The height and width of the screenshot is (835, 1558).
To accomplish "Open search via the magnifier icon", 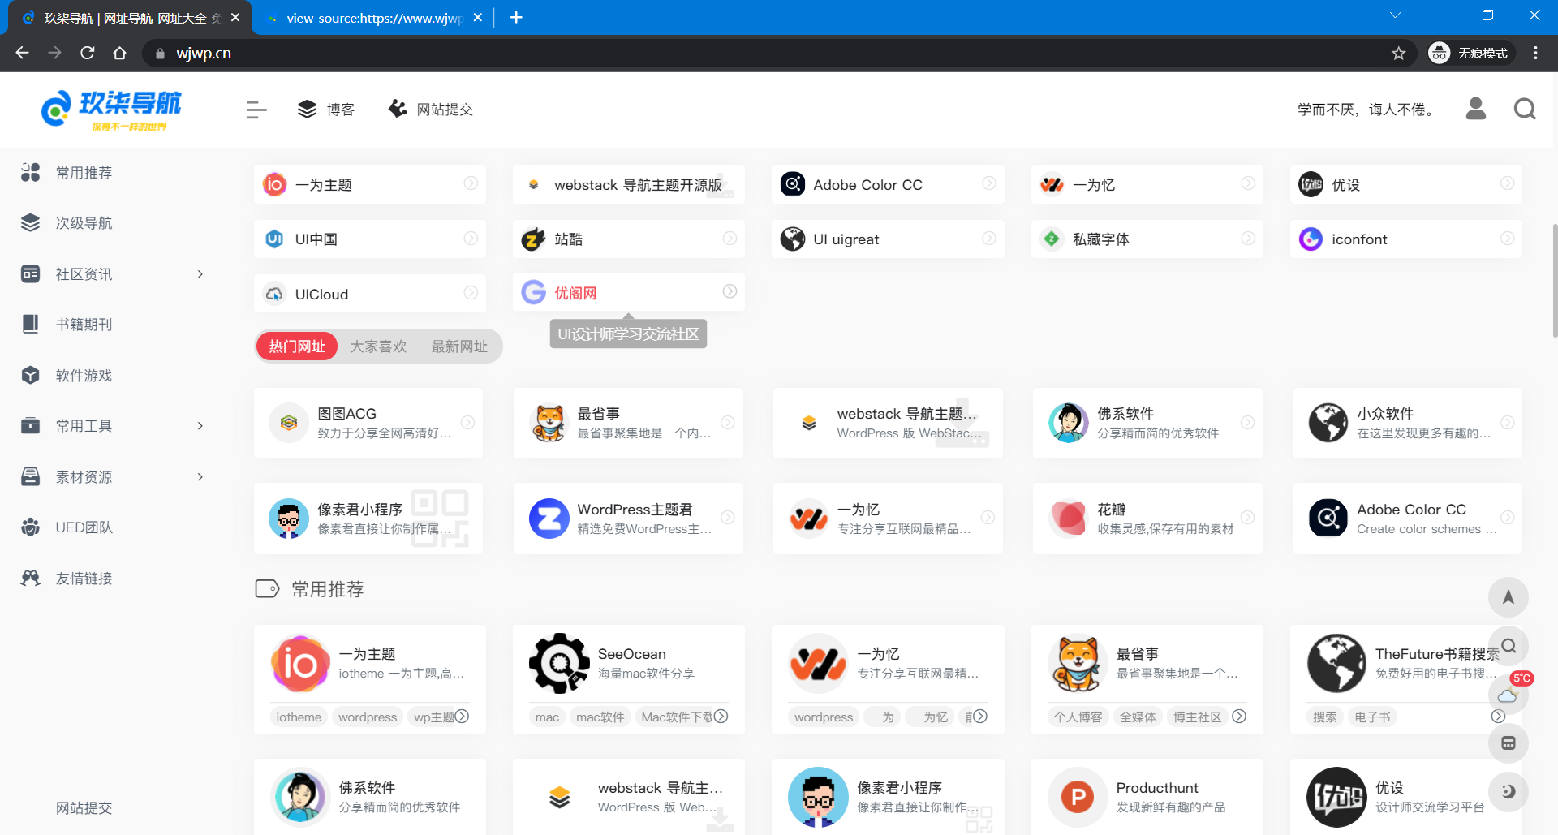I will (1524, 109).
